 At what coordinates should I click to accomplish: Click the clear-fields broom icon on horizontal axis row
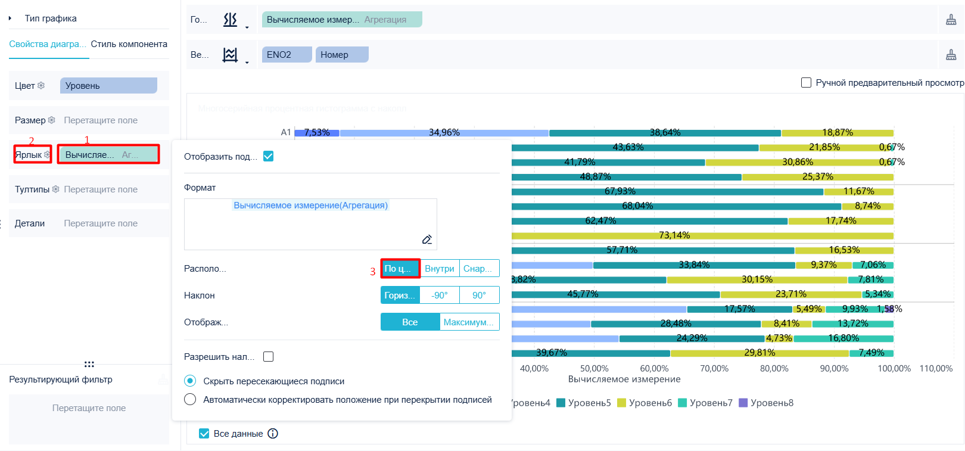point(951,20)
